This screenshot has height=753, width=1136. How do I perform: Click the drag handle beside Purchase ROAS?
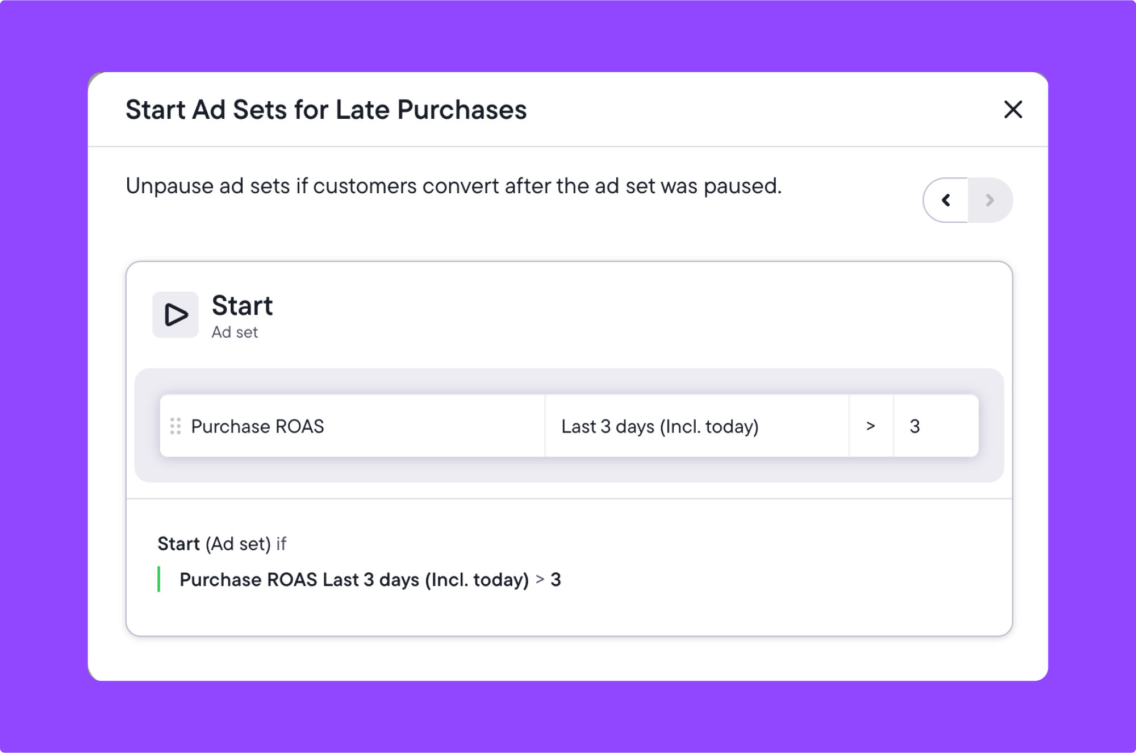tap(176, 426)
